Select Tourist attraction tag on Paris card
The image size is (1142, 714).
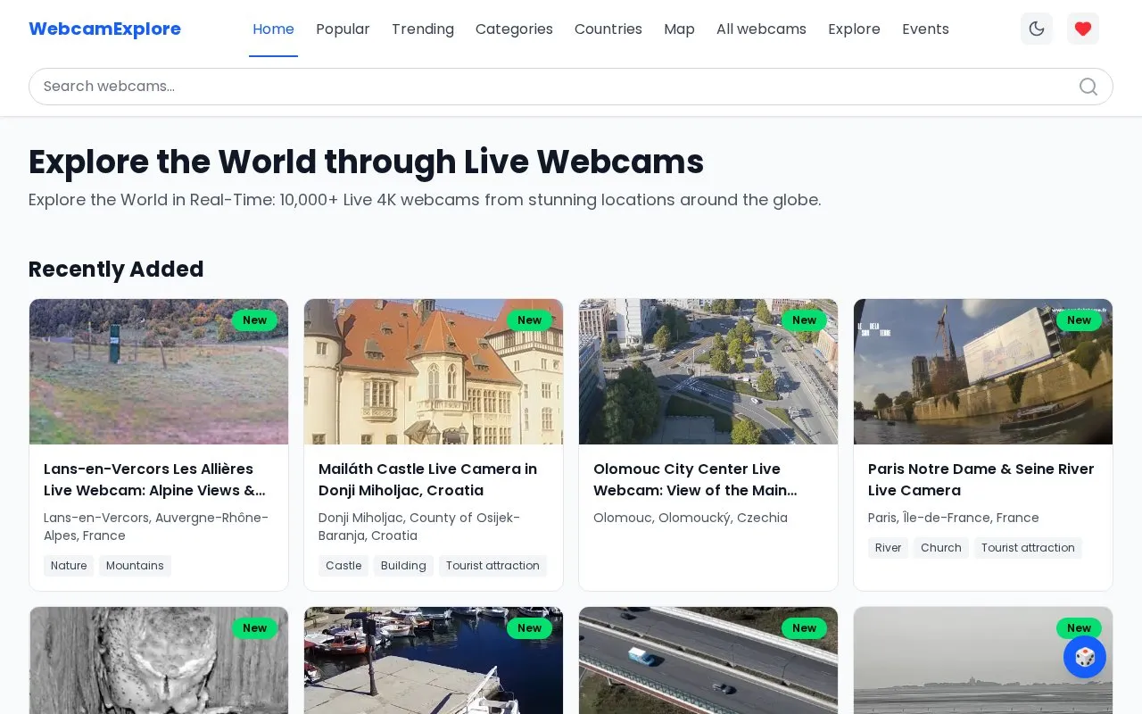(x=1028, y=548)
